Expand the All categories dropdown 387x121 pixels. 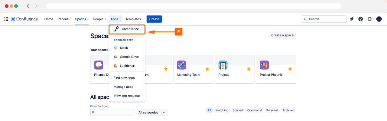[x=152, y=113]
